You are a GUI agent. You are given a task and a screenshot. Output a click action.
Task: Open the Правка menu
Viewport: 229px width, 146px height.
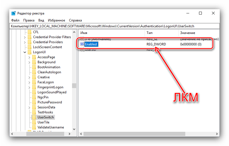click(29, 20)
